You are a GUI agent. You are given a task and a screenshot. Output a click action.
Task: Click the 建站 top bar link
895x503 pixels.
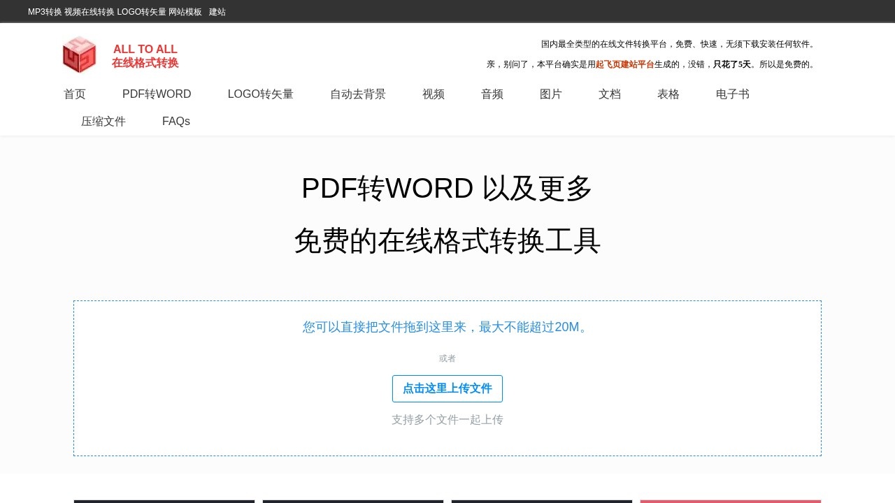(x=217, y=12)
